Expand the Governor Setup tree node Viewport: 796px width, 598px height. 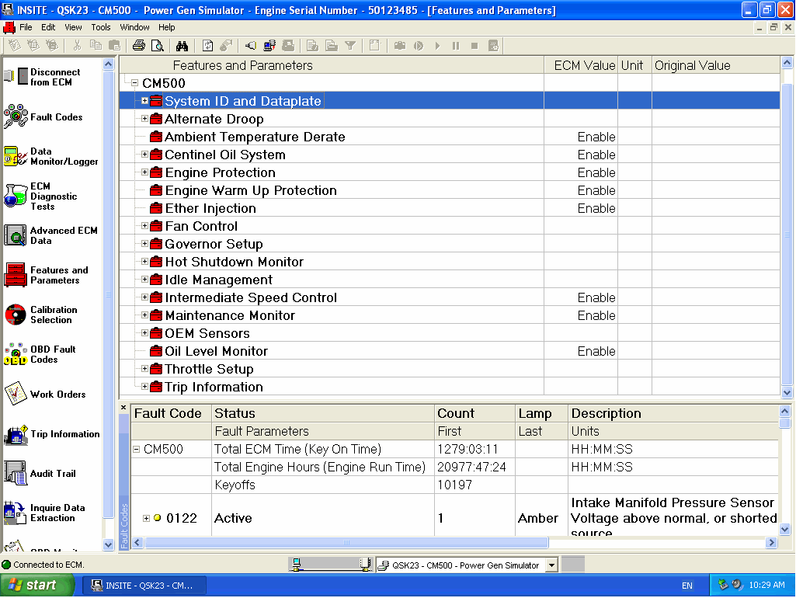[144, 245]
